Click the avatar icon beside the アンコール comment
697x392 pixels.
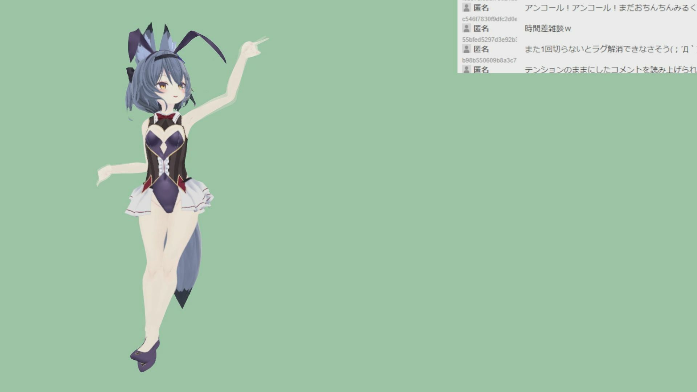coord(466,8)
